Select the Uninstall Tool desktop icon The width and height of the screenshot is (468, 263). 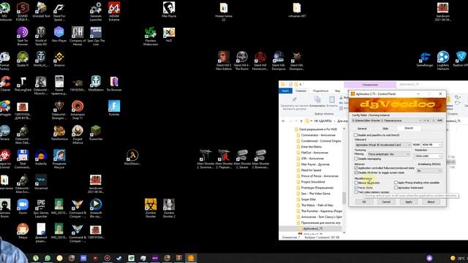[41, 10]
